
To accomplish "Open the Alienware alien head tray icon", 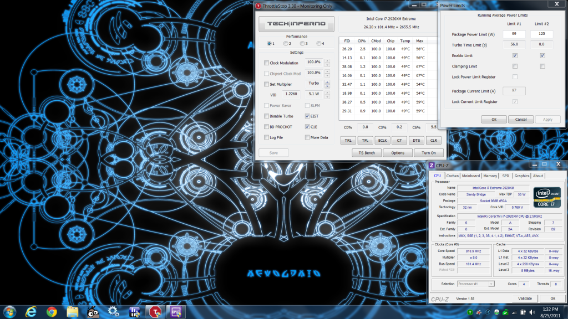I will (x=496, y=312).
